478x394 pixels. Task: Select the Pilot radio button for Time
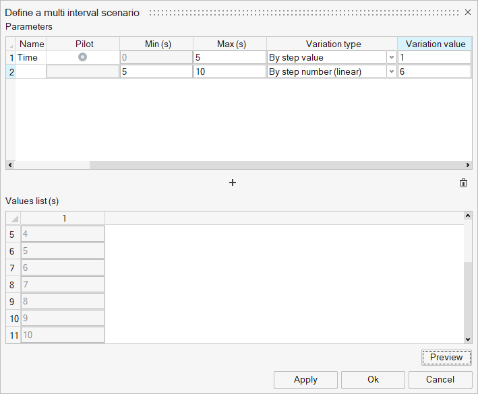click(82, 57)
